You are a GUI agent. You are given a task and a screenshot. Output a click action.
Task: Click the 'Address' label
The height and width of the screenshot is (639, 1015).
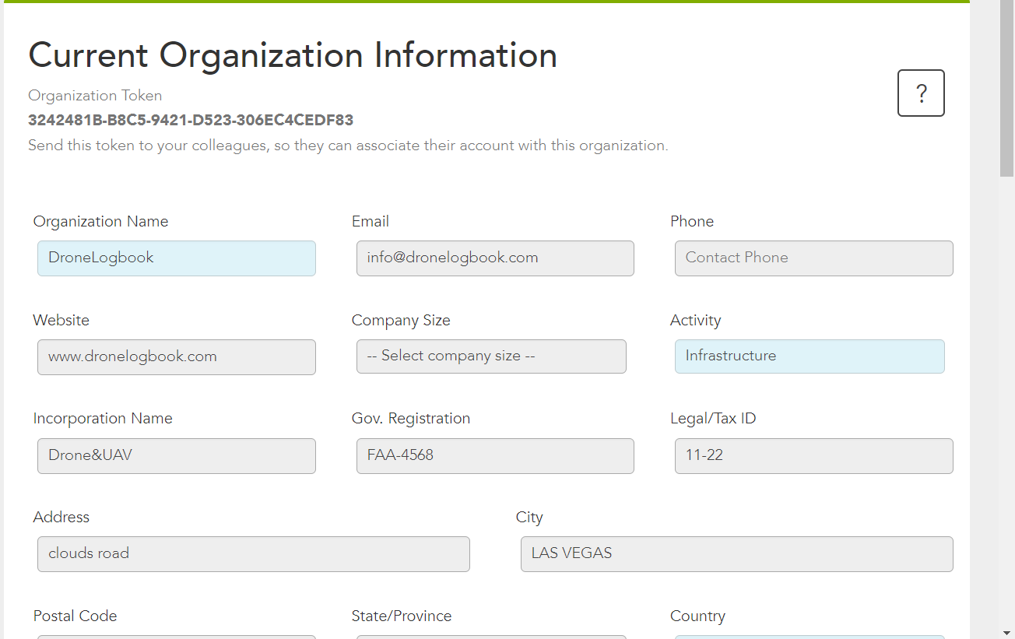point(61,518)
